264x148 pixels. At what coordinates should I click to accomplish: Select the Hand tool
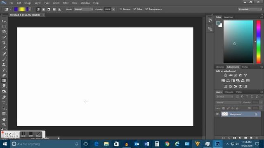click(x=4, y=119)
